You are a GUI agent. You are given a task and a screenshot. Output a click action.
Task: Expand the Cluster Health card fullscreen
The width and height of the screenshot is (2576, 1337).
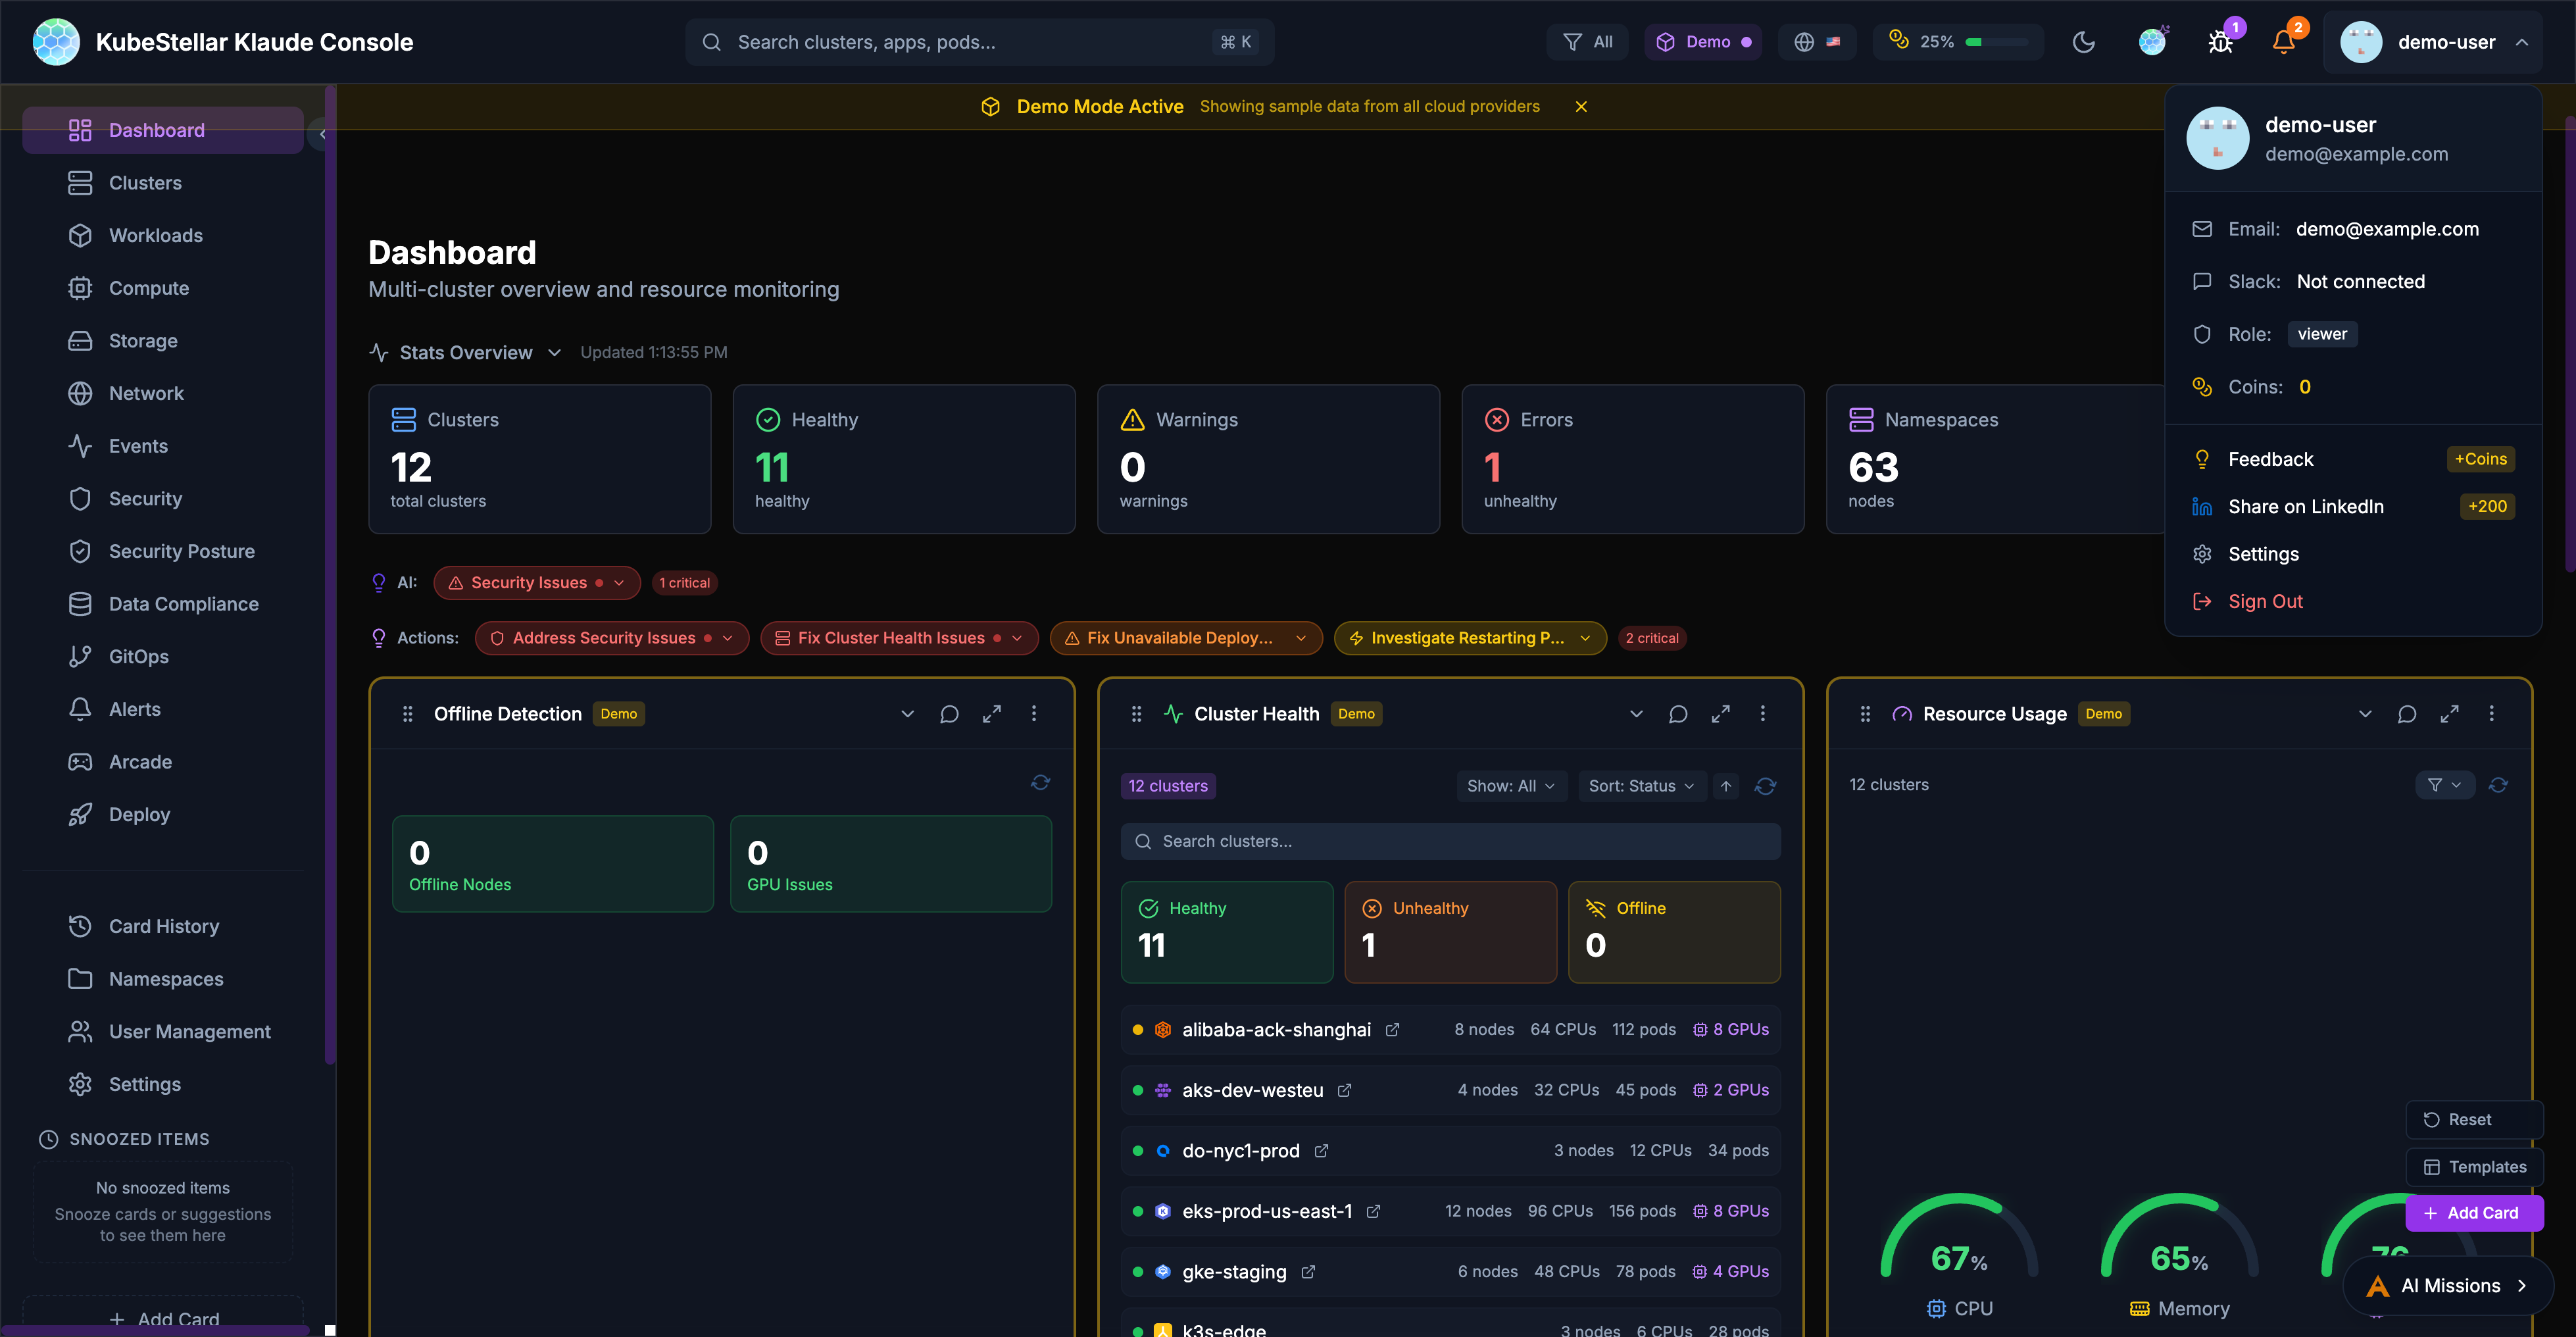pos(1720,714)
